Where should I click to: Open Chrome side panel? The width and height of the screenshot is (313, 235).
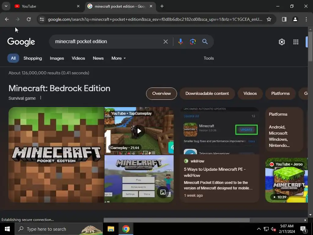(284, 19)
